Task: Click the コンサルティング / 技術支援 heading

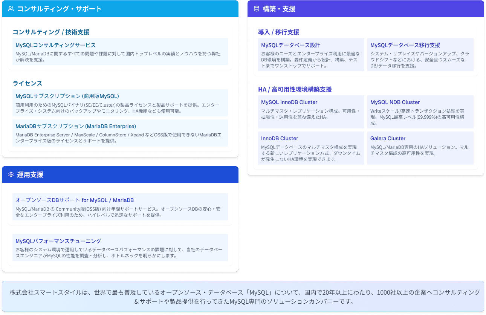Action: pos(51,32)
